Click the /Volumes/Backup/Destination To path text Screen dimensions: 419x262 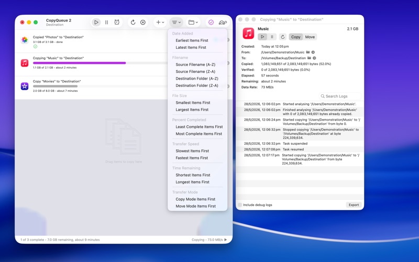coord(283,58)
